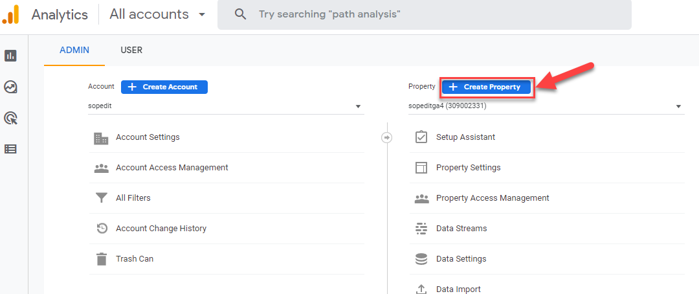Viewport: 699px width, 294px height.
Task: Select the ADMIN tab
Action: tap(74, 51)
